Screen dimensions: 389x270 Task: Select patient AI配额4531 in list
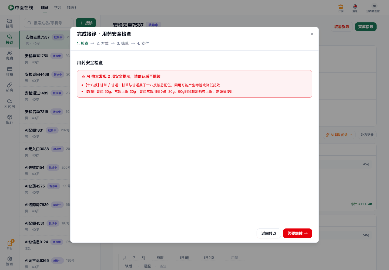[x=45, y=226]
